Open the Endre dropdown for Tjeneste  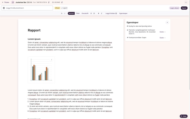pyautogui.click(x=162, y=32)
